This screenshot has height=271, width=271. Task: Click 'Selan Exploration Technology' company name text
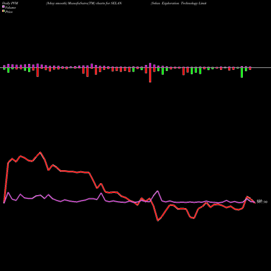(x=175, y=3)
